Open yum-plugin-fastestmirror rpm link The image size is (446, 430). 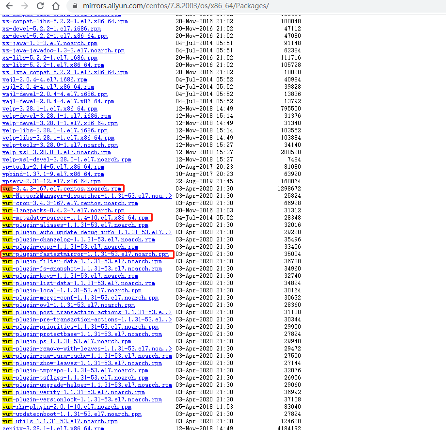coord(86,254)
